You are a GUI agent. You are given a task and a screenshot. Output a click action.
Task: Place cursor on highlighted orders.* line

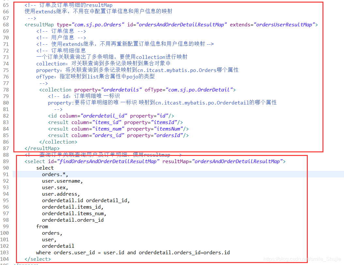tap(55, 174)
